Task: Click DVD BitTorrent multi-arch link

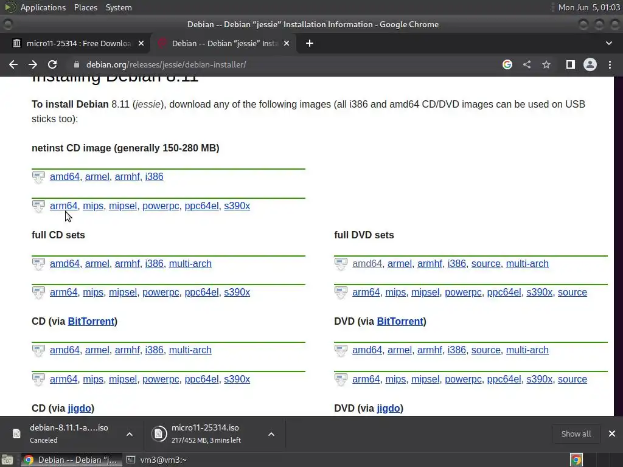Action: point(527,350)
